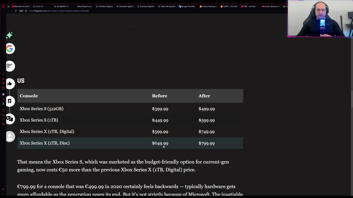The width and height of the screenshot is (353, 198).
Task: Select 'Xbox Series X (1TB, Disc)' row label
Action: point(45,143)
